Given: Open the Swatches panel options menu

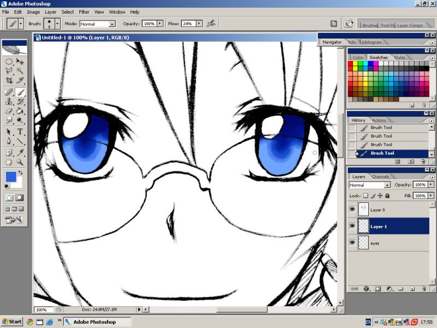Looking at the screenshot, I should 432,58.
